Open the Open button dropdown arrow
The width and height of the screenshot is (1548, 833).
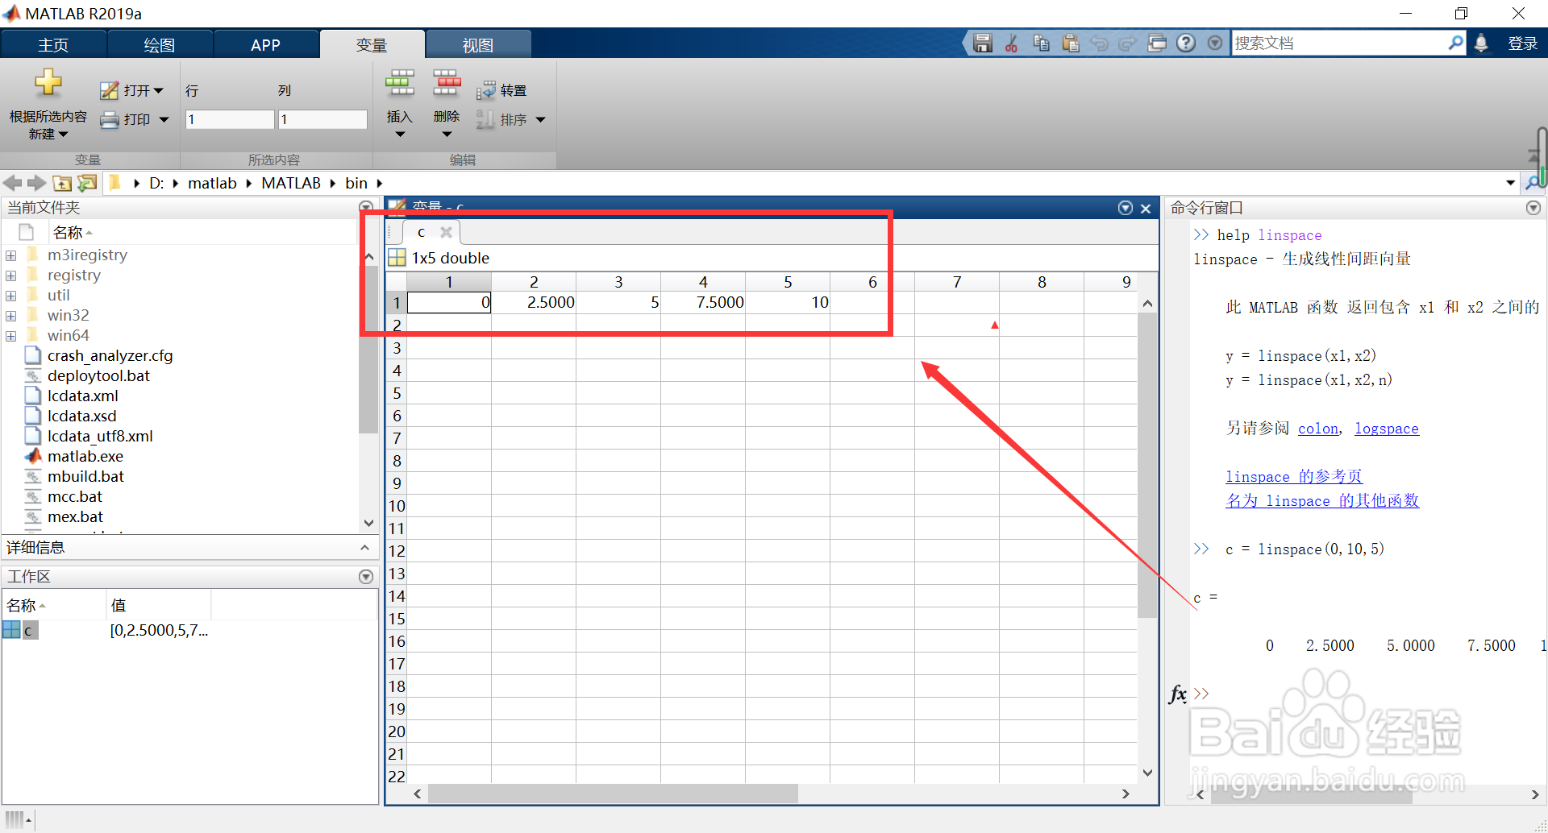(x=158, y=90)
